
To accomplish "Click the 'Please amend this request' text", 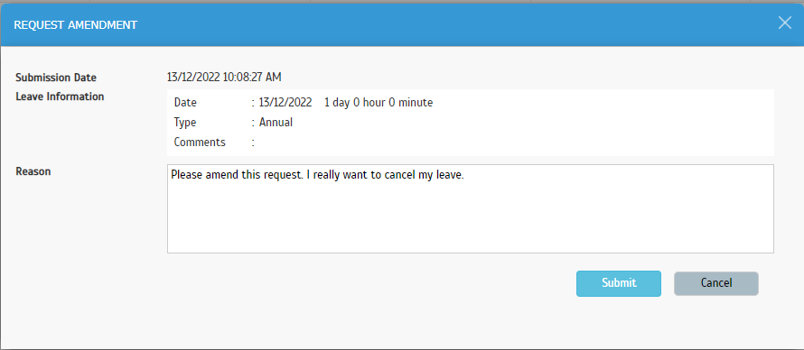I will 236,175.
